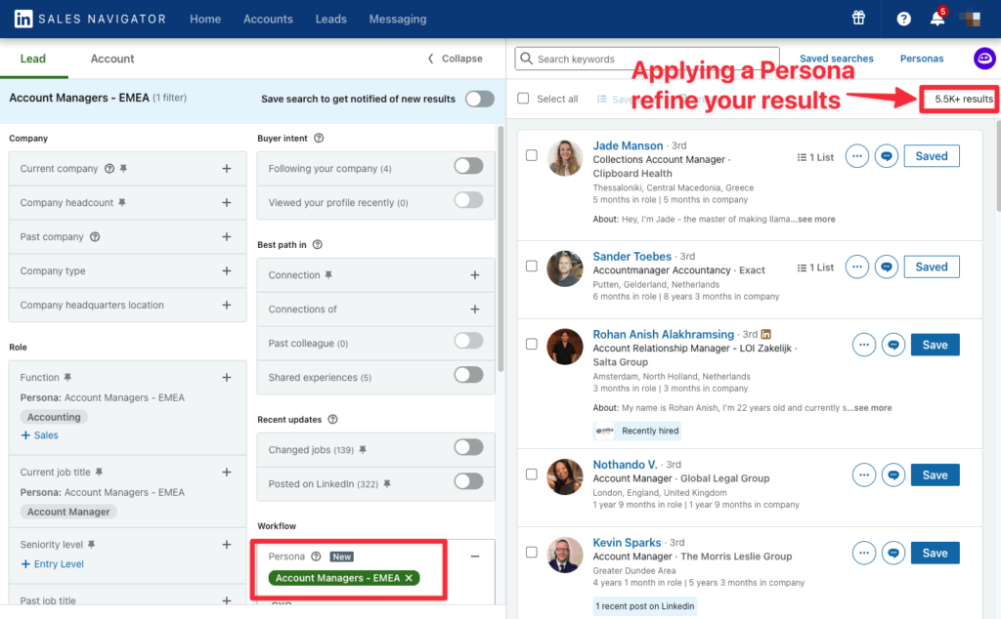The height and width of the screenshot is (619, 1001).
Task: Message Jade Manson via chat icon
Action: [x=886, y=156]
